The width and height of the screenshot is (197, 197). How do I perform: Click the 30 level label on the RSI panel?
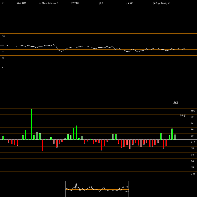[3, 58]
